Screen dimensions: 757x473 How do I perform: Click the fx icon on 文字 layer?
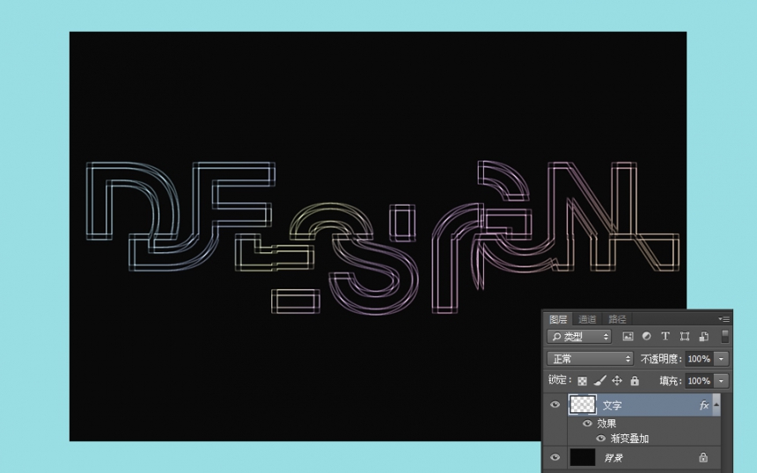[x=704, y=405]
